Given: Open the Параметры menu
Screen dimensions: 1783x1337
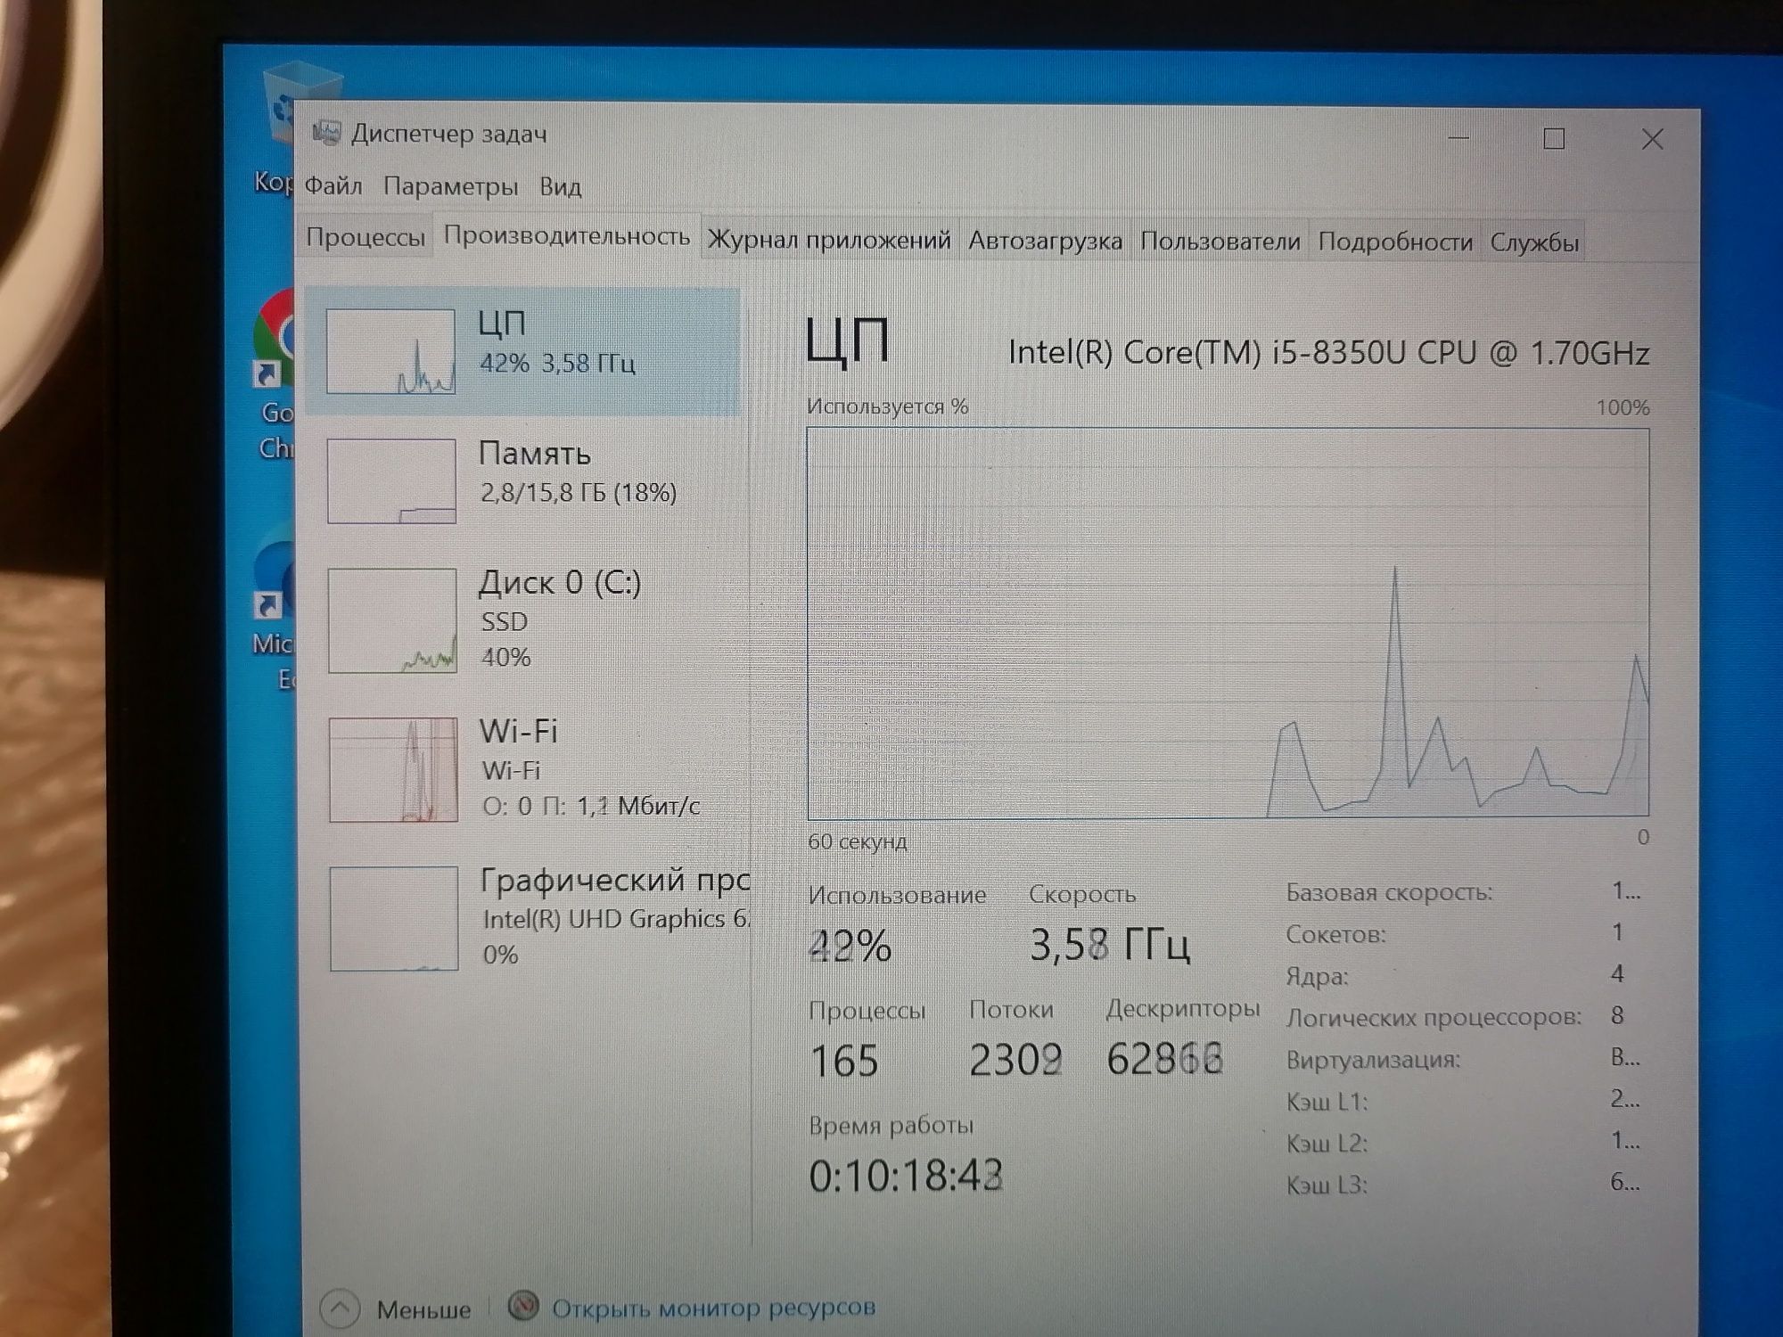Looking at the screenshot, I should [x=450, y=187].
